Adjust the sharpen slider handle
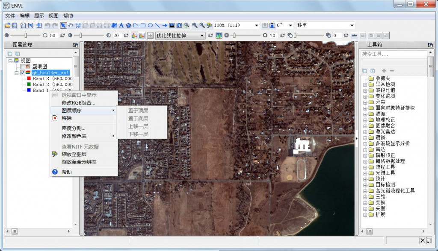The image size is (438, 251). point(234,35)
